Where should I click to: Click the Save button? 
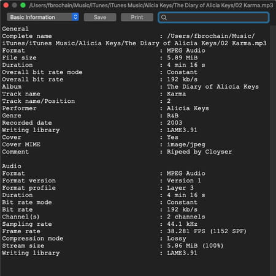pos(100,17)
